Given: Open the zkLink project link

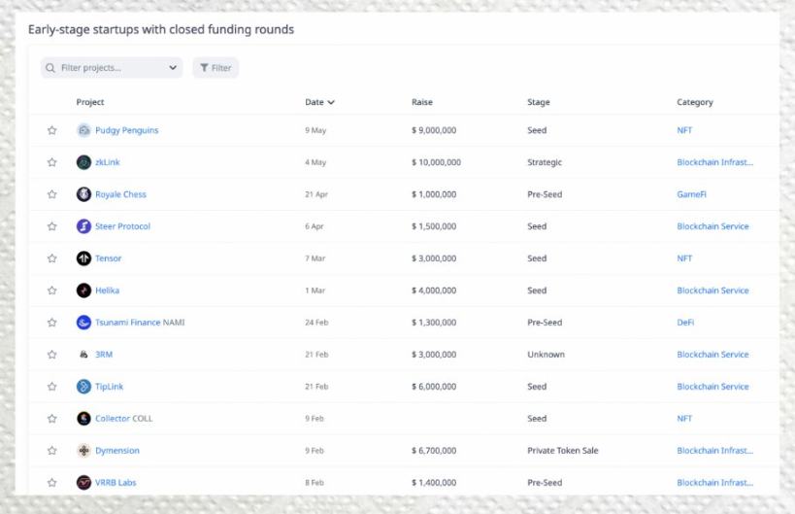Looking at the screenshot, I should click(108, 162).
